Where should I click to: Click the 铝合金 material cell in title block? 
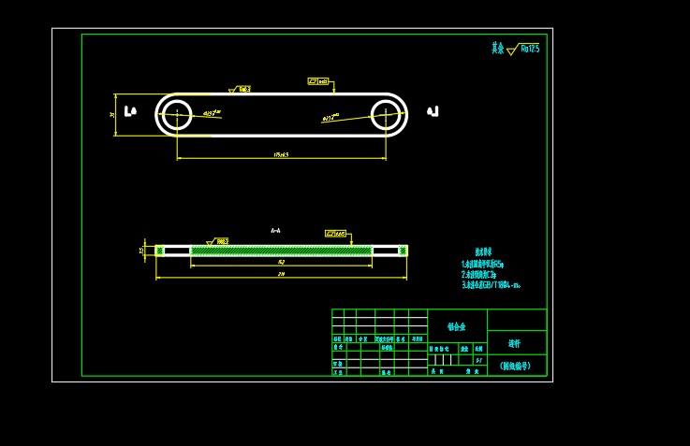point(457,326)
